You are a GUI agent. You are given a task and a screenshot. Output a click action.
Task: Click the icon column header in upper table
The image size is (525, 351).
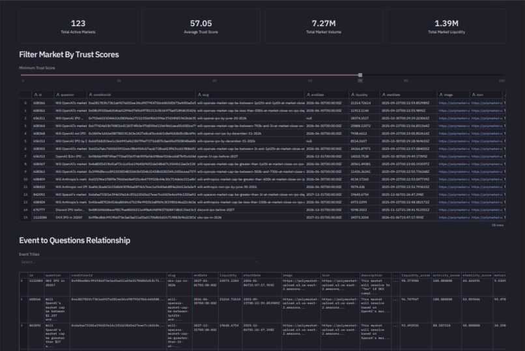486,95
